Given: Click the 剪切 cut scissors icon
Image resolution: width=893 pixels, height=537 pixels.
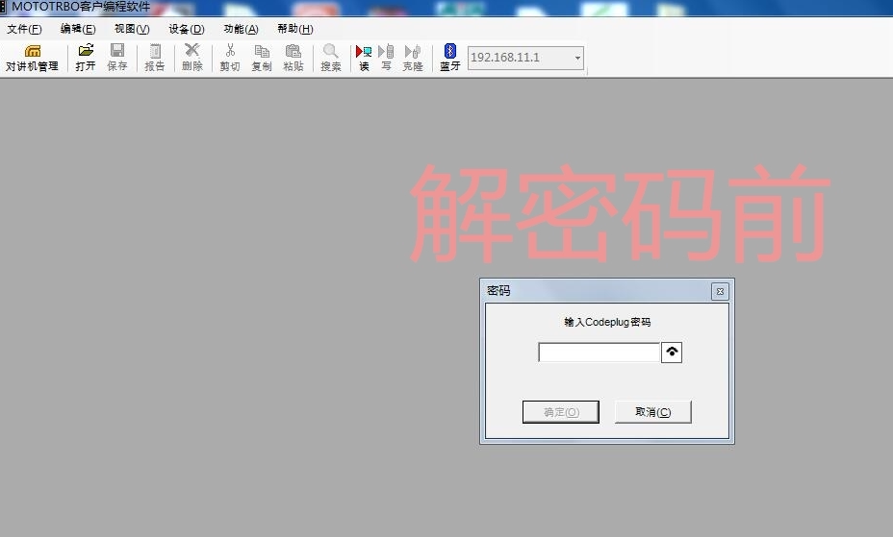Looking at the screenshot, I should [x=230, y=58].
